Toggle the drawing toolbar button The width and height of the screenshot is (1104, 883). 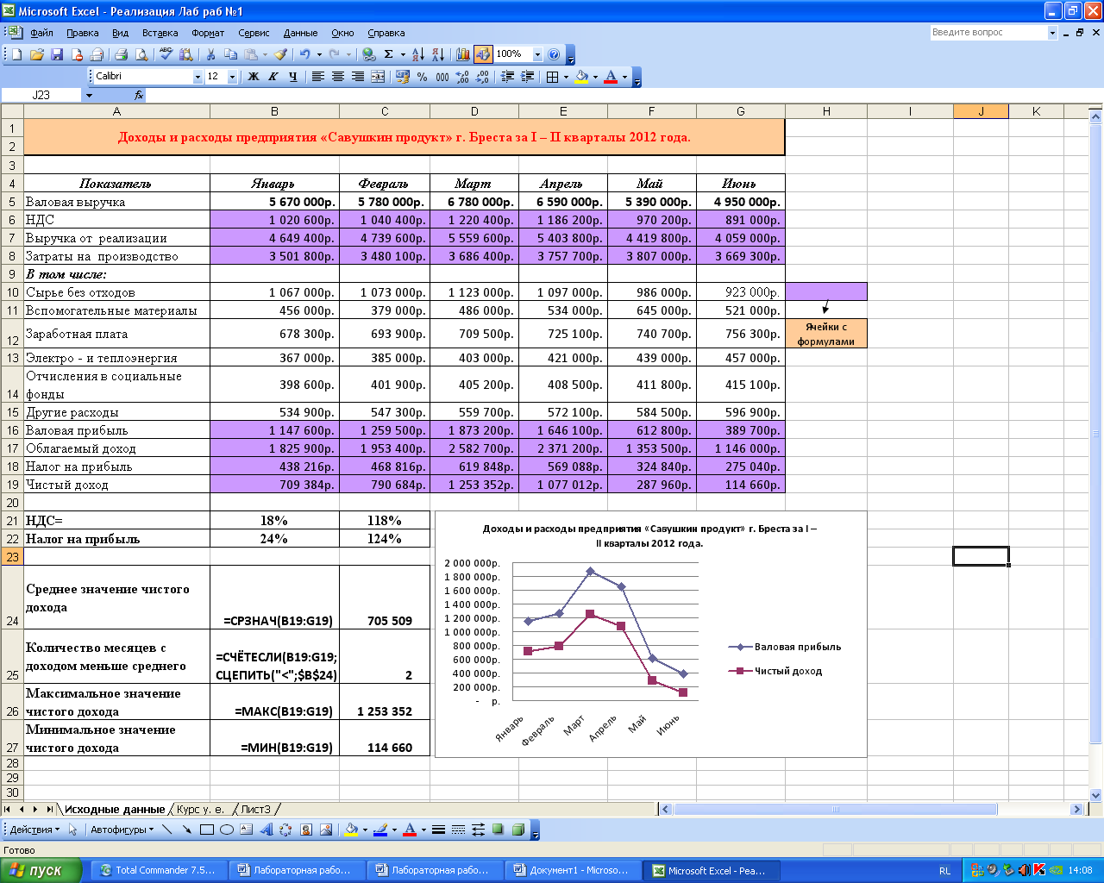483,54
